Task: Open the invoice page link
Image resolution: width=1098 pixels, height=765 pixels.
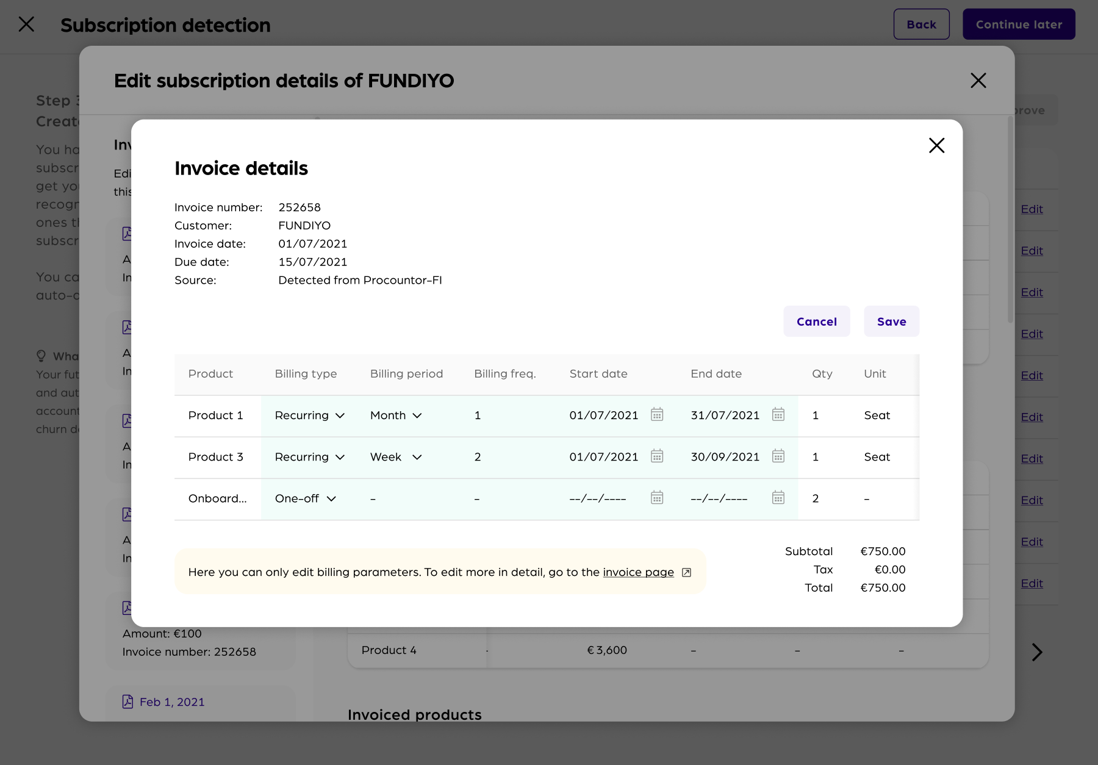Action: (x=638, y=572)
